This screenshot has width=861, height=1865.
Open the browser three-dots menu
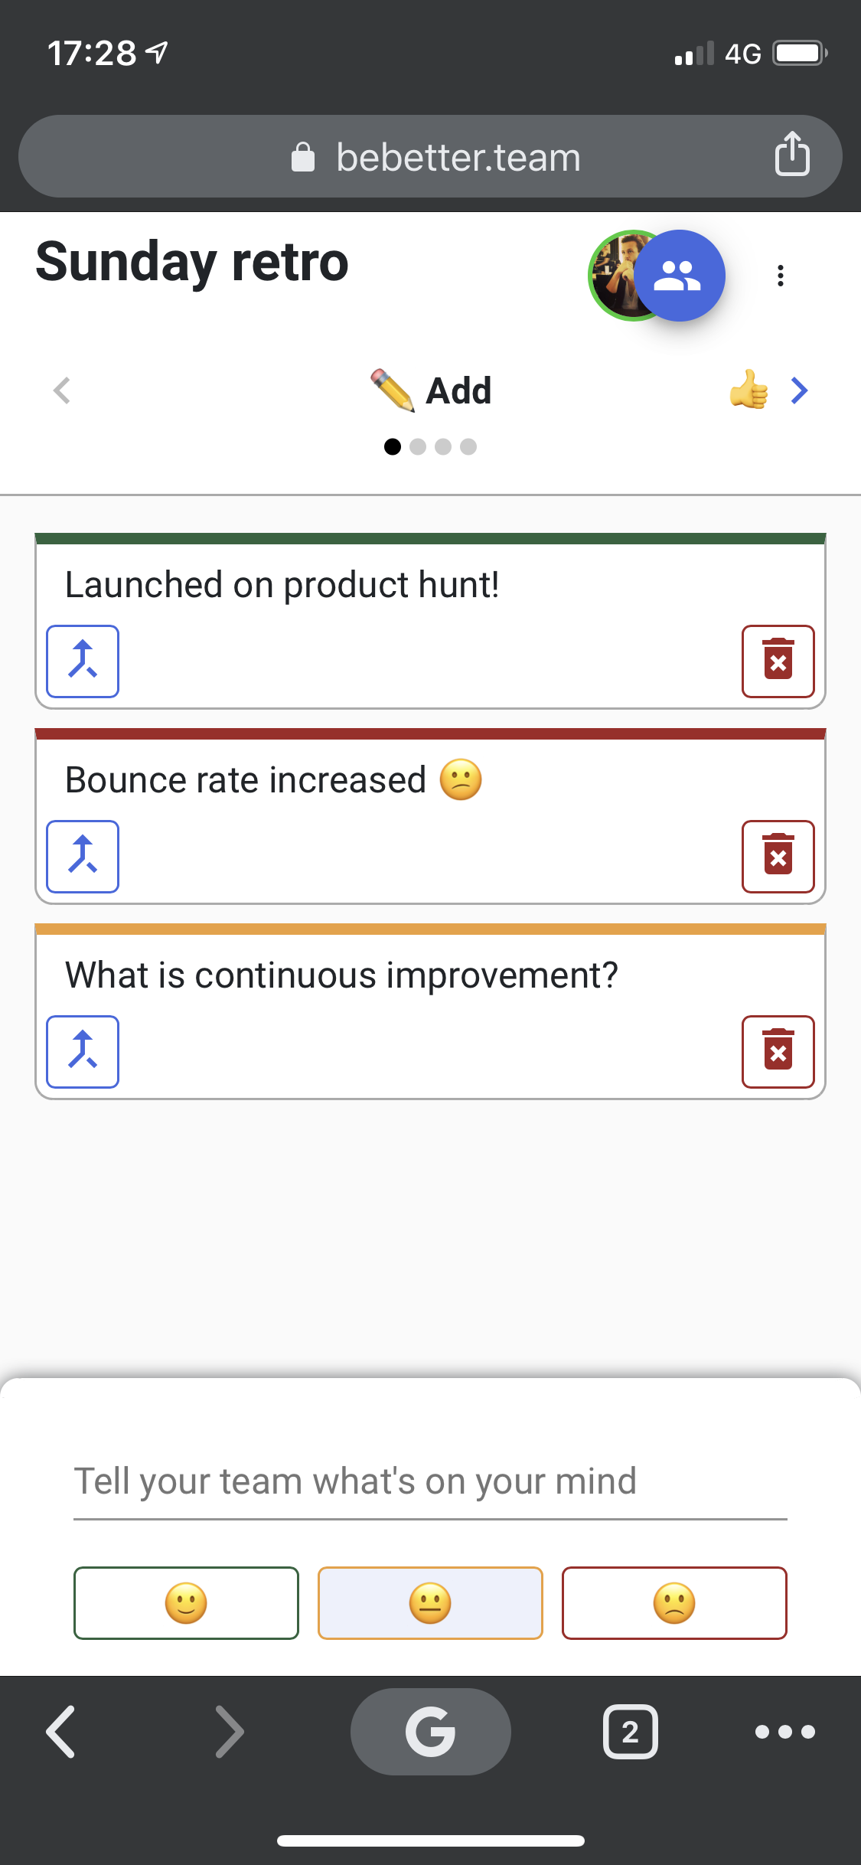[784, 1732]
